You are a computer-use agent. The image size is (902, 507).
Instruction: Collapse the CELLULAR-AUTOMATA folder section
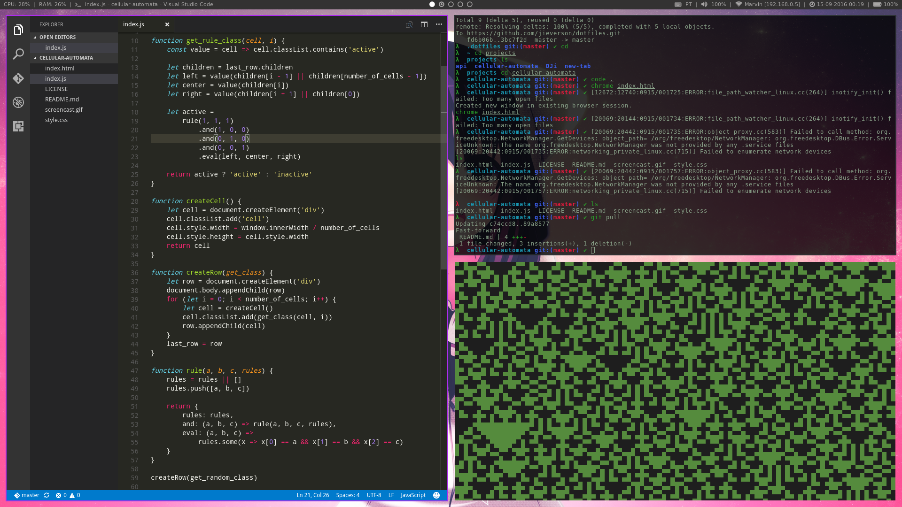pyautogui.click(x=66, y=58)
